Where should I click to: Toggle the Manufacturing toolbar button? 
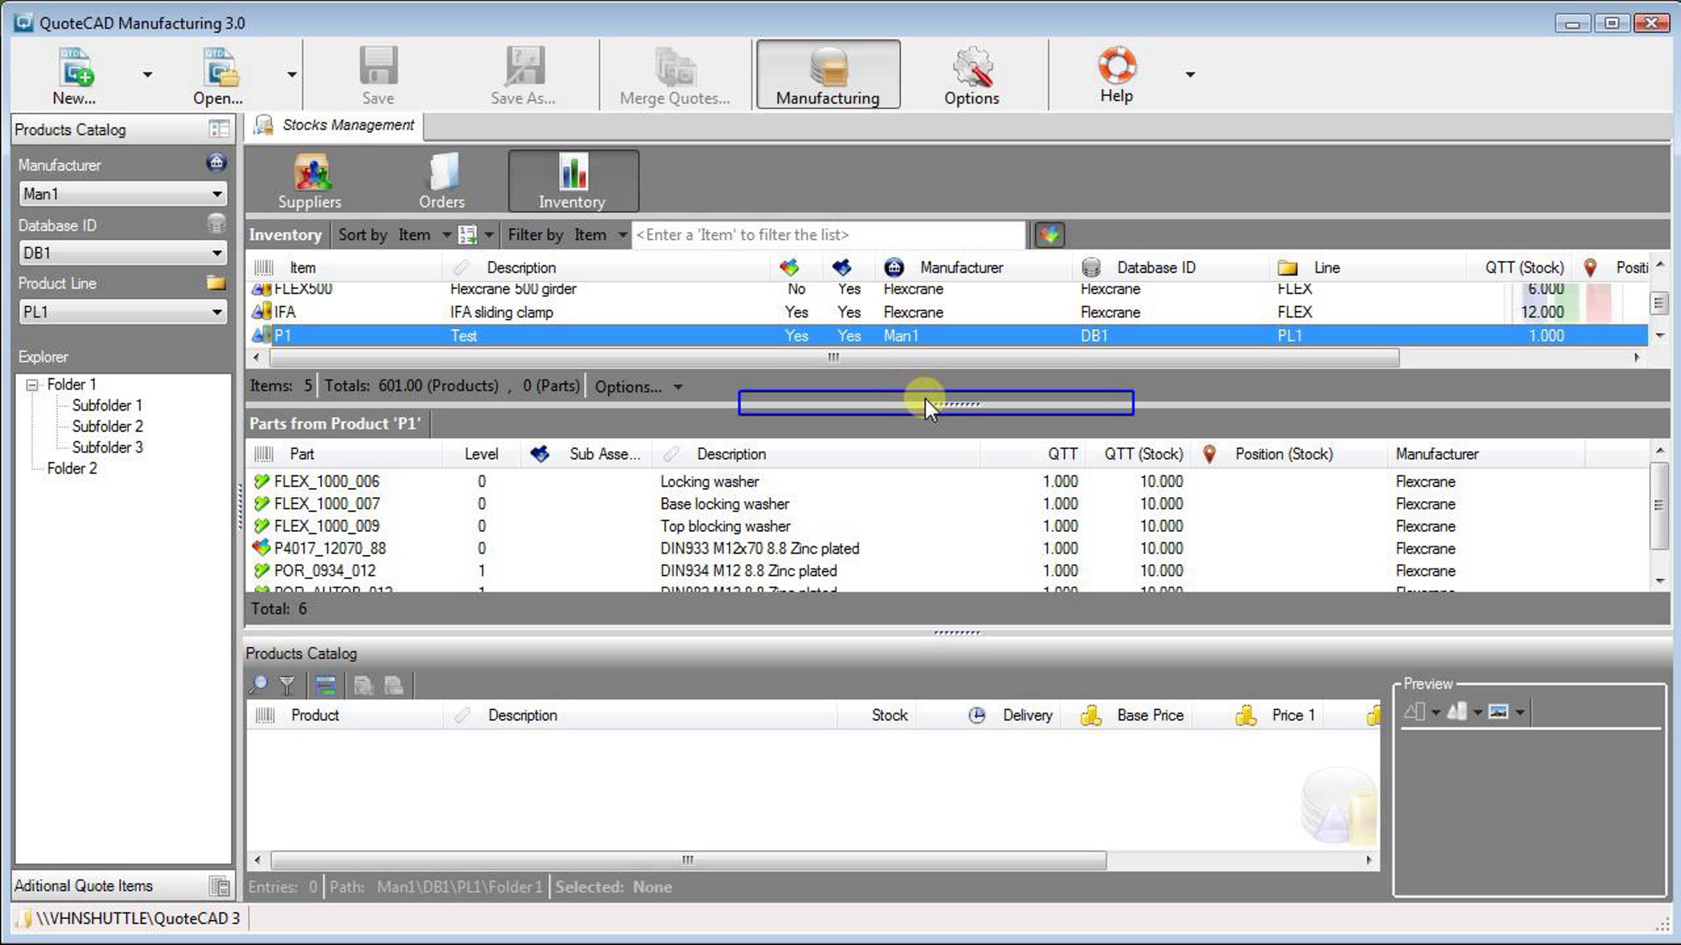[x=827, y=75]
